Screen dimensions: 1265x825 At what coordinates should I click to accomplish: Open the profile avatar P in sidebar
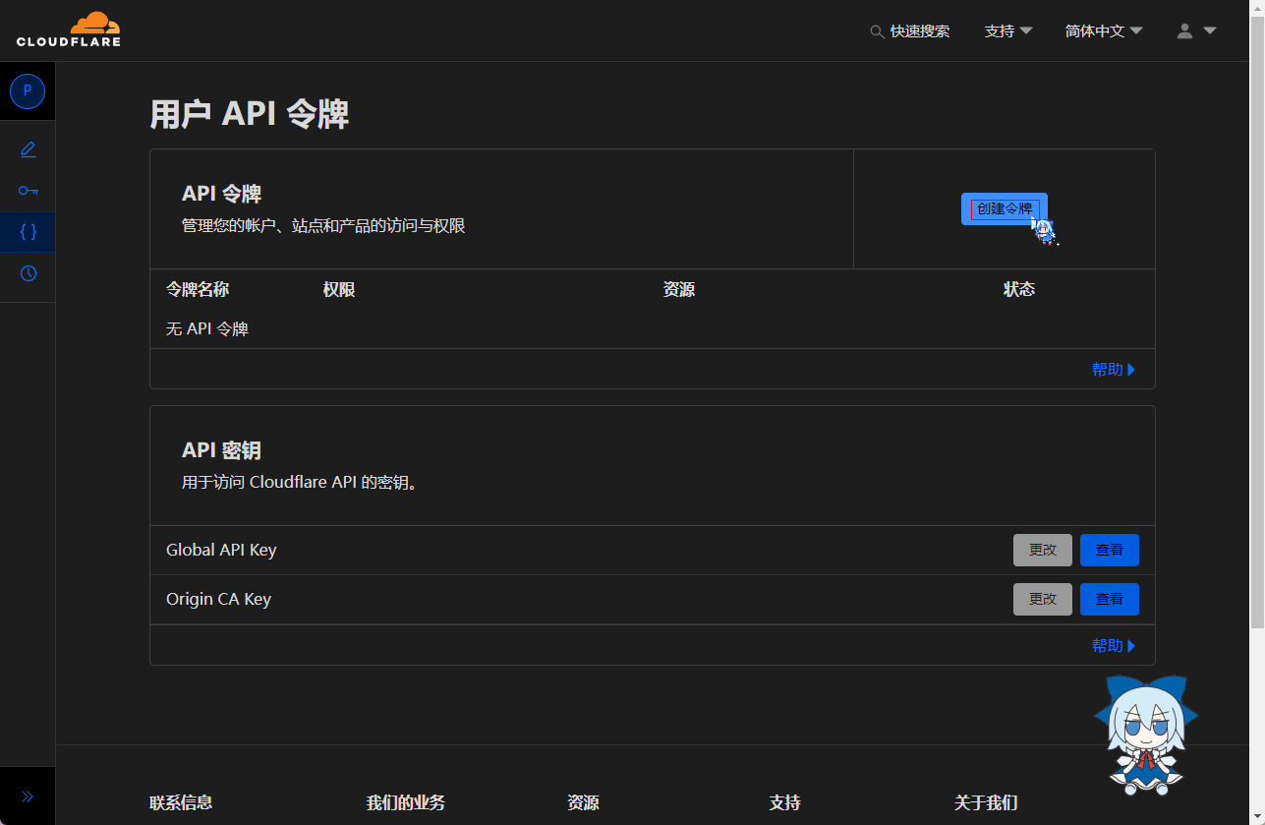[28, 90]
